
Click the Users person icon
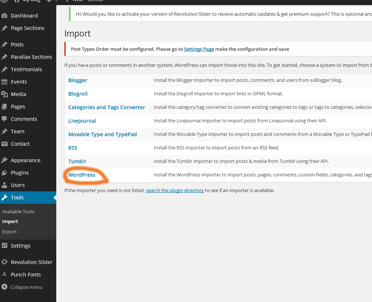(4, 185)
